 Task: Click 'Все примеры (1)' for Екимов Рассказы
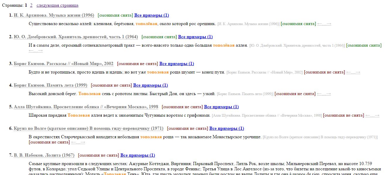tap(177, 64)
